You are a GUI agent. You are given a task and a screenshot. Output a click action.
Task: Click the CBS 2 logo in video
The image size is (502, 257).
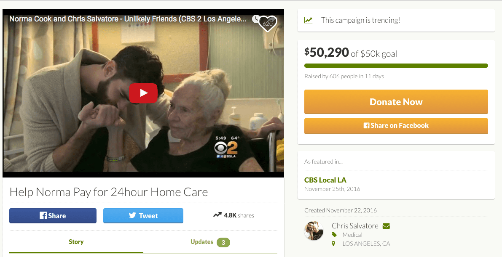pyautogui.click(x=225, y=148)
